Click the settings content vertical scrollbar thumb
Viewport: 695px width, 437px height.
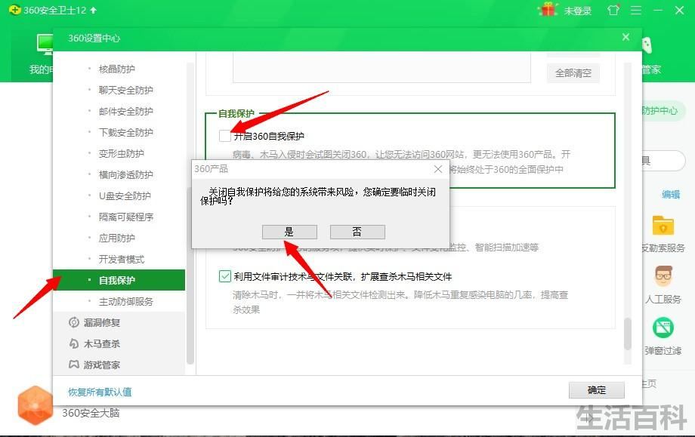pos(627,334)
